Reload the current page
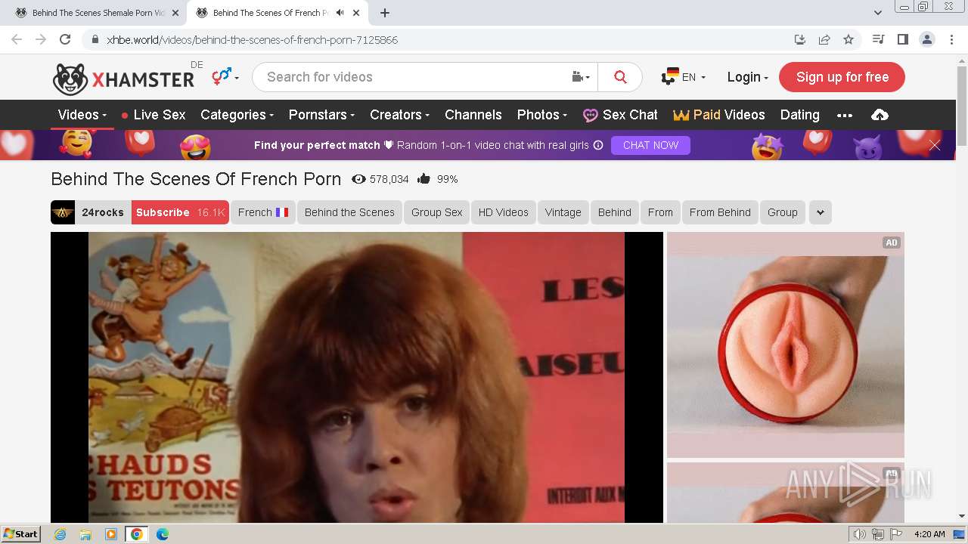968x544 pixels. click(x=65, y=39)
